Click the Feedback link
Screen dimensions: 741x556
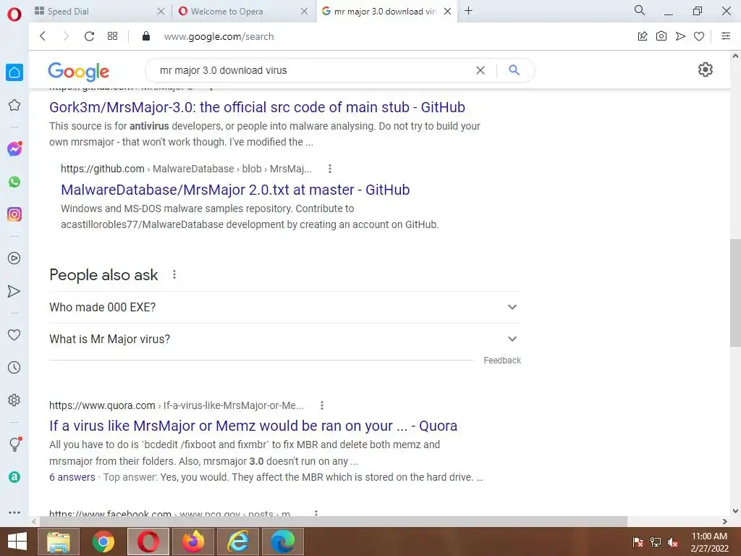click(x=502, y=361)
